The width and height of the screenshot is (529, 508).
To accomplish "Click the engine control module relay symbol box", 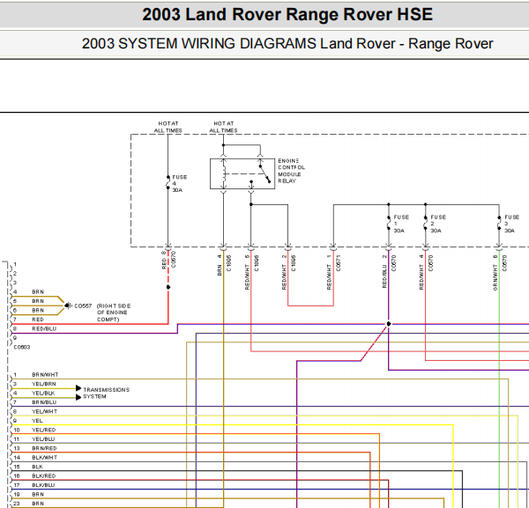I will click(242, 173).
